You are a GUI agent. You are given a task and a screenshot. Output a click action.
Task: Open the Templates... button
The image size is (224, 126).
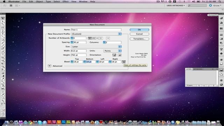139,39
